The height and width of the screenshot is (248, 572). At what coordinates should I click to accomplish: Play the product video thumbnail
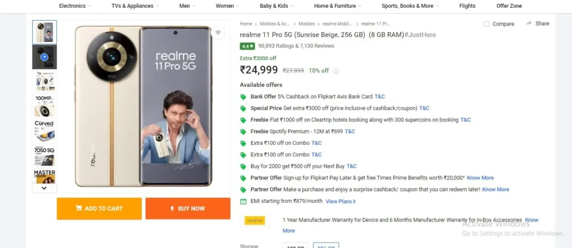pos(45,57)
